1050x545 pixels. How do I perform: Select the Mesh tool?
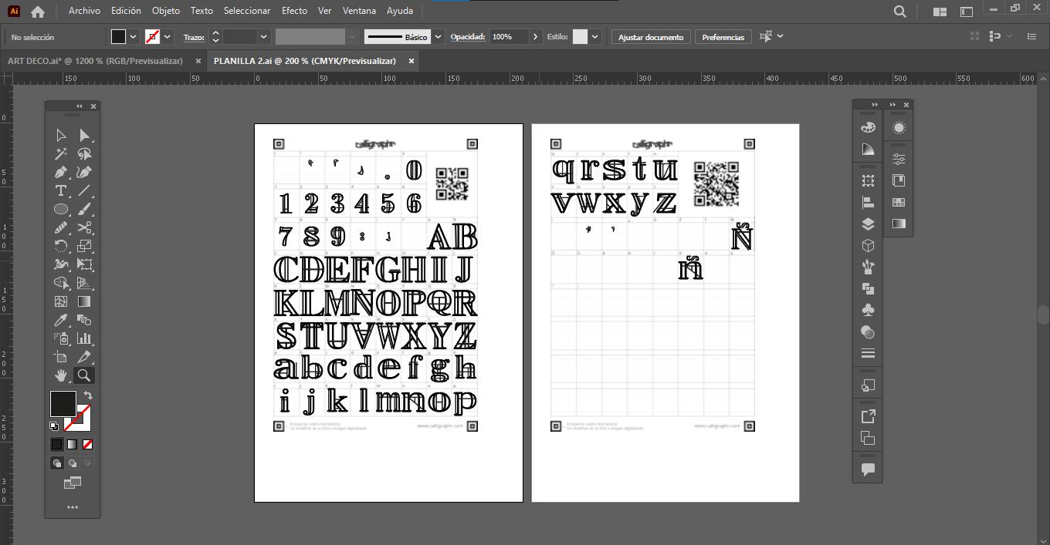pyautogui.click(x=61, y=301)
